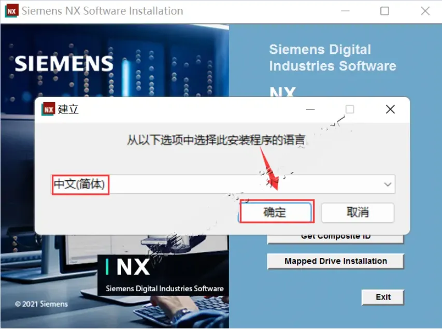The image size is (442, 329).
Task: Minimize the Siemens NX Software Installation window
Action: click(345, 11)
